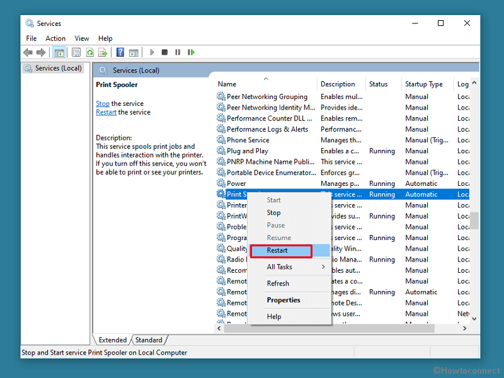Switch to the Extended tab
This screenshot has height=378, width=504.
coord(113,340)
